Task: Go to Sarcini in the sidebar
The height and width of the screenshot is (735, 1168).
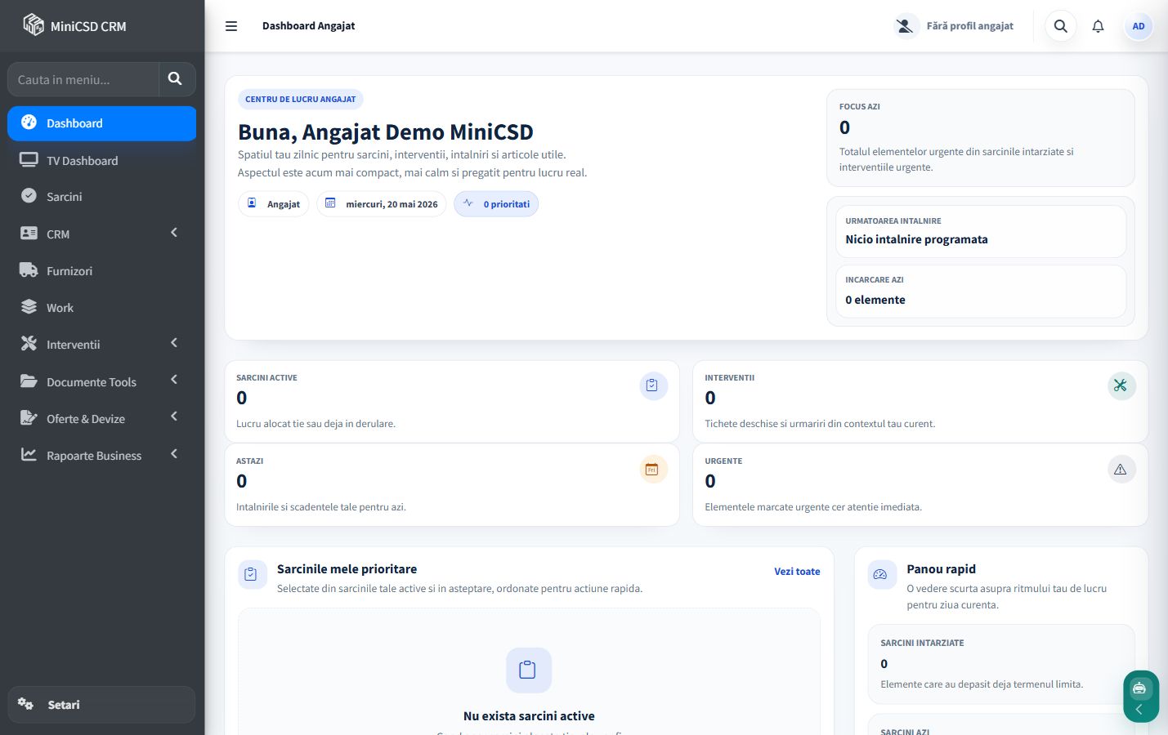Action: tap(101, 196)
